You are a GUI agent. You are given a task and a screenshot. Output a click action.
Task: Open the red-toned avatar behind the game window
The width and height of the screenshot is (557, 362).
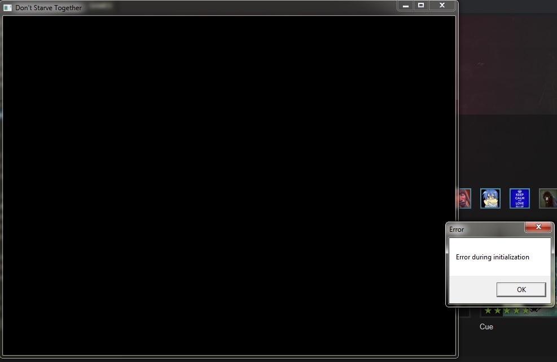click(x=464, y=198)
